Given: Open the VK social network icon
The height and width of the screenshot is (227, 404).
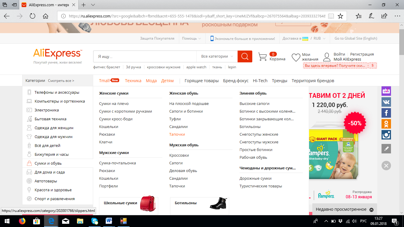Looking at the screenshot, I should pos(386,102).
